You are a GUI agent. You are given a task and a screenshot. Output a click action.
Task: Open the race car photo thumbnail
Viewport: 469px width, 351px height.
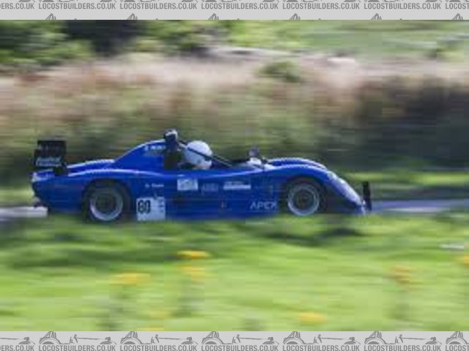click(x=234, y=175)
